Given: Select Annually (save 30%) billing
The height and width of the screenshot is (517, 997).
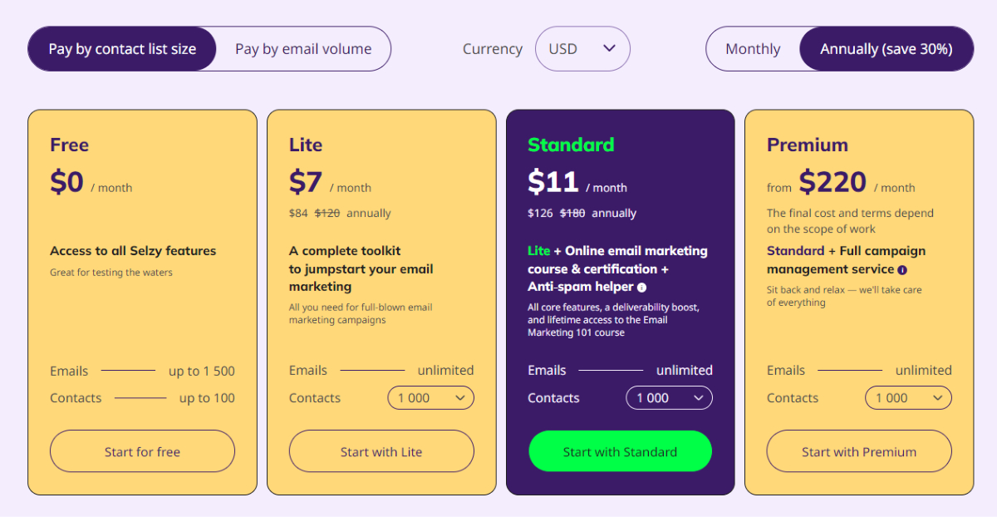Looking at the screenshot, I should (886, 49).
